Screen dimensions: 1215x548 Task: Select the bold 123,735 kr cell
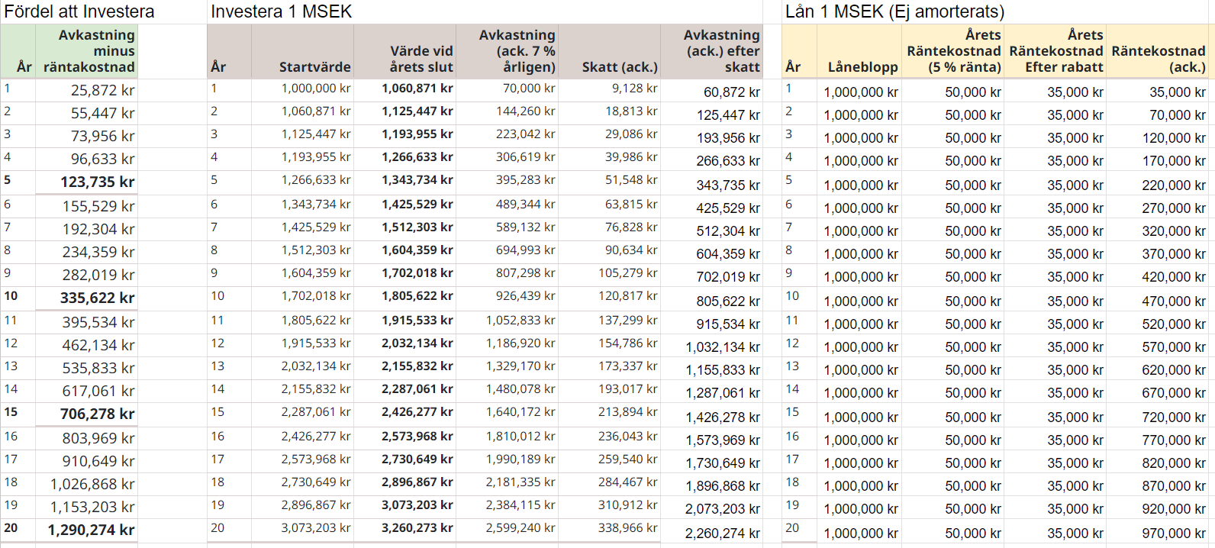pyautogui.click(x=97, y=182)
